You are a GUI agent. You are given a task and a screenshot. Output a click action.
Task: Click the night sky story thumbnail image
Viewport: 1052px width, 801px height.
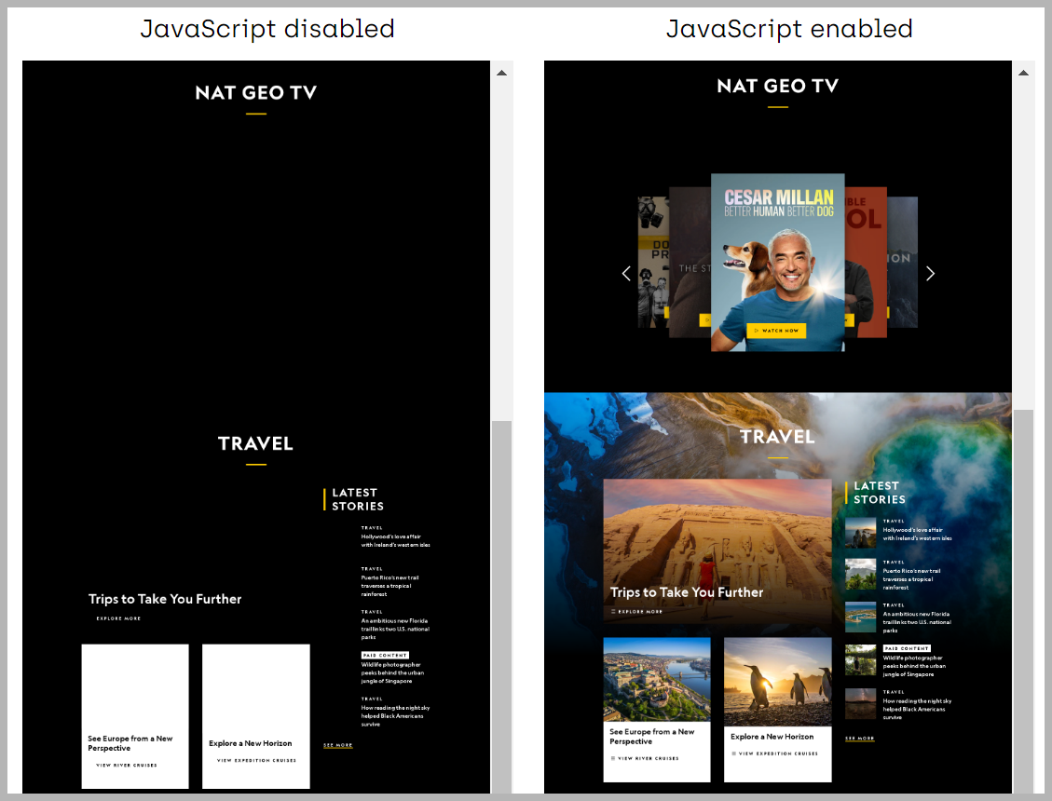point(860,703)
